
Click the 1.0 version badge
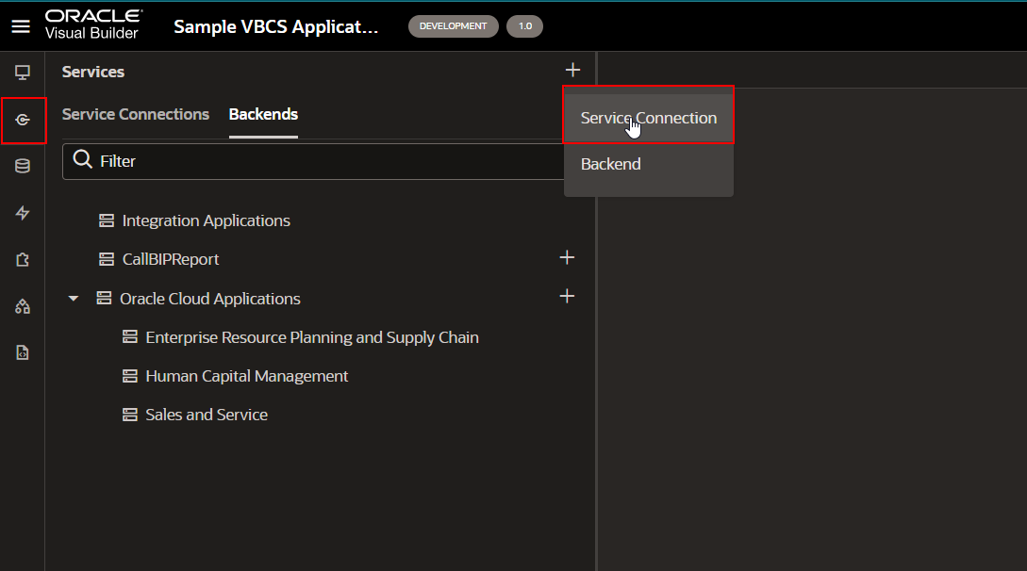[524, 26]
